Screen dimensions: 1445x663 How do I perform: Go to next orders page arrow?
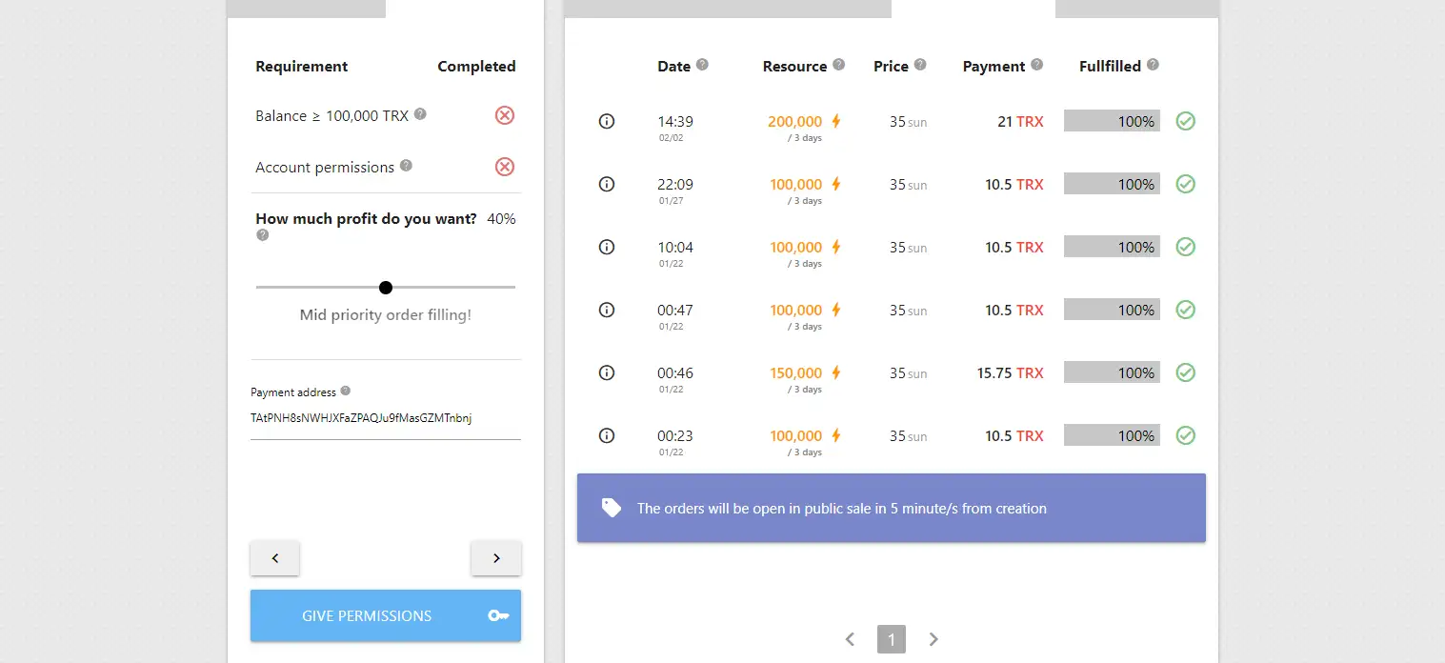933,639
